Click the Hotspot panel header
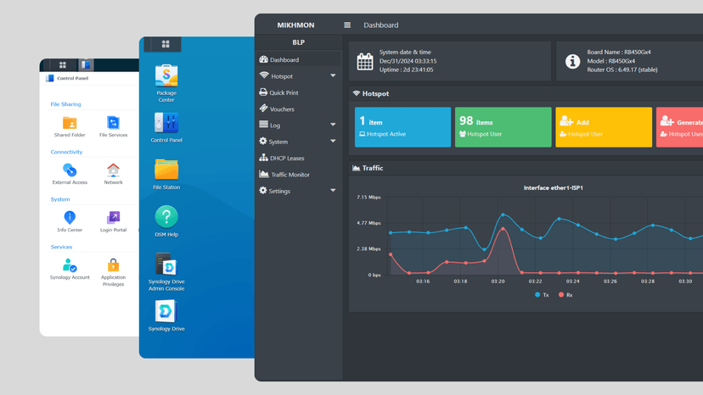 coord(526,93)
